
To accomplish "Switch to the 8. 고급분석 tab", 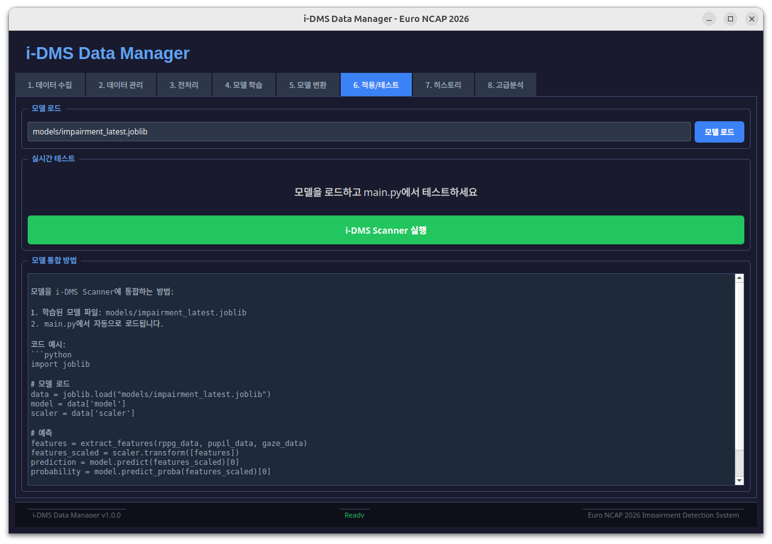I will click(x=505, y=84).
